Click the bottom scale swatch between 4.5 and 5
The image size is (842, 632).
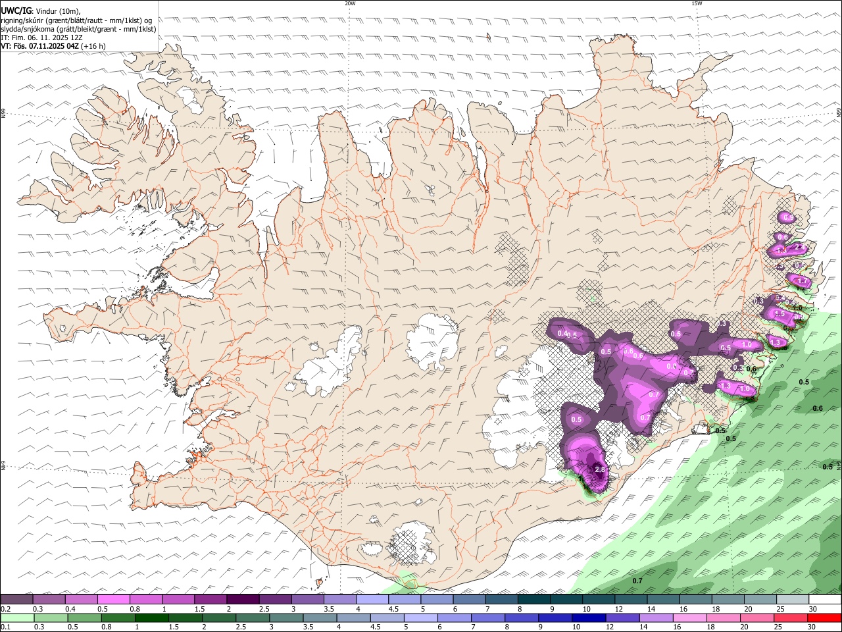click(x=388, y=618)
